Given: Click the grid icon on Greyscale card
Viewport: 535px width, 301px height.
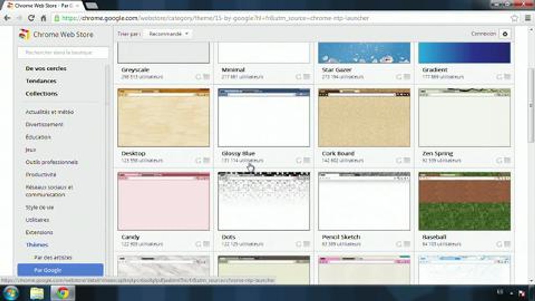Looking at the screenshot, I should (x=206, y=77).
